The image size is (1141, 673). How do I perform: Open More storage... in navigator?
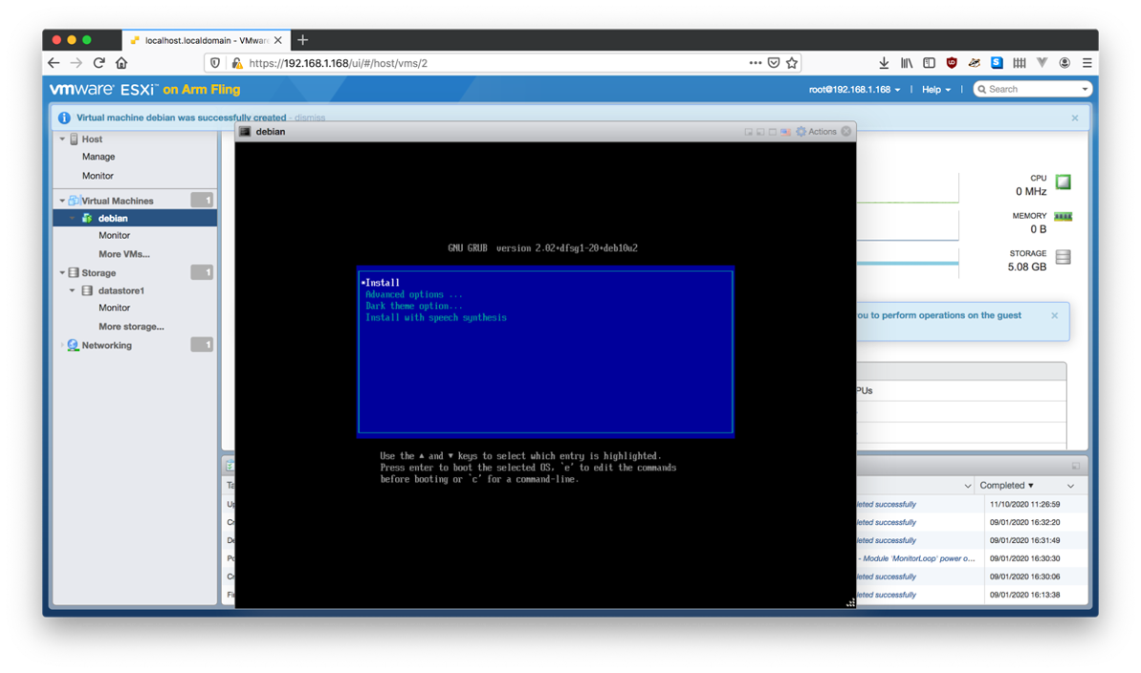[131, 327]
